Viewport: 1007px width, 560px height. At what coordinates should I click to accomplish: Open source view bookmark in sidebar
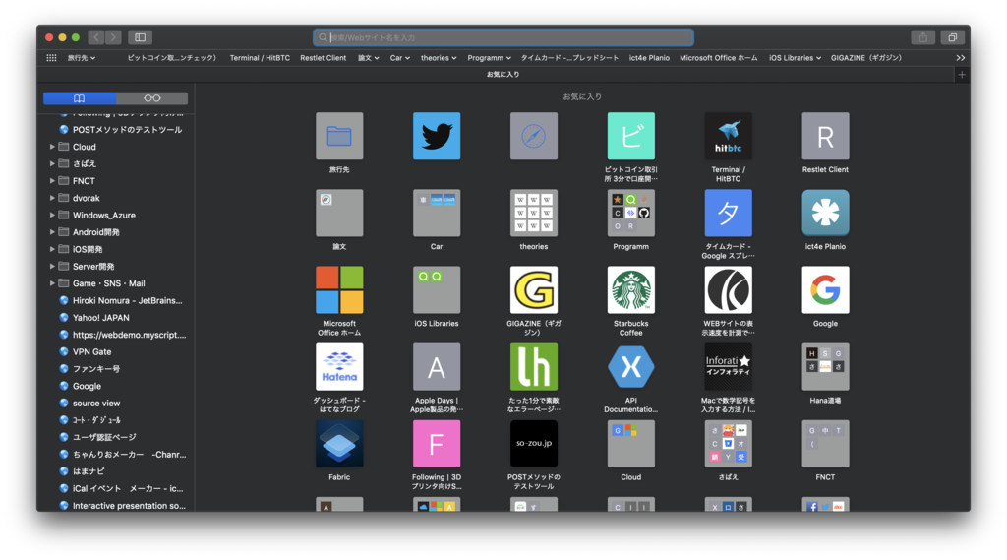click(x=96, y=404)
